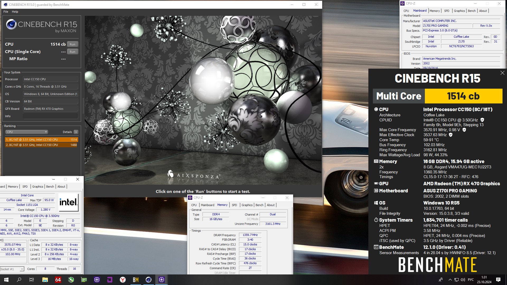507x285 pixels.
Task: Open Mainboard tab in Memory CPU-Z window
Action: point(208,205)
